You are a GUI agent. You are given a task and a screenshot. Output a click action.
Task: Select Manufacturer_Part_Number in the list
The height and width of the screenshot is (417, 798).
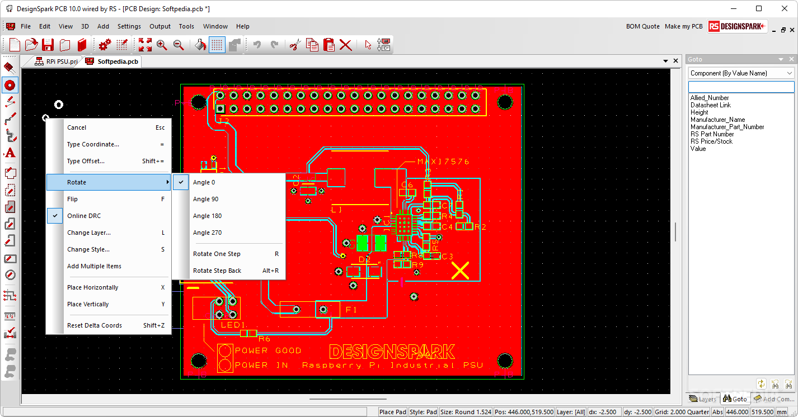point(727,127)
